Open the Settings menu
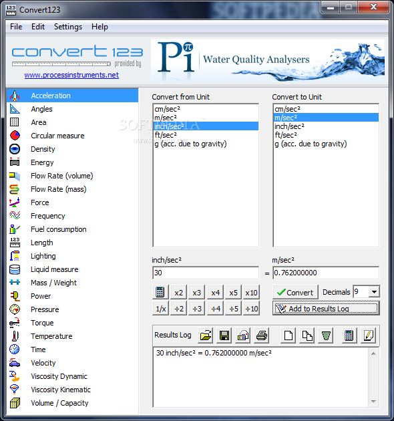Screen dimensions: 394x421 click(x=68, y=27)
